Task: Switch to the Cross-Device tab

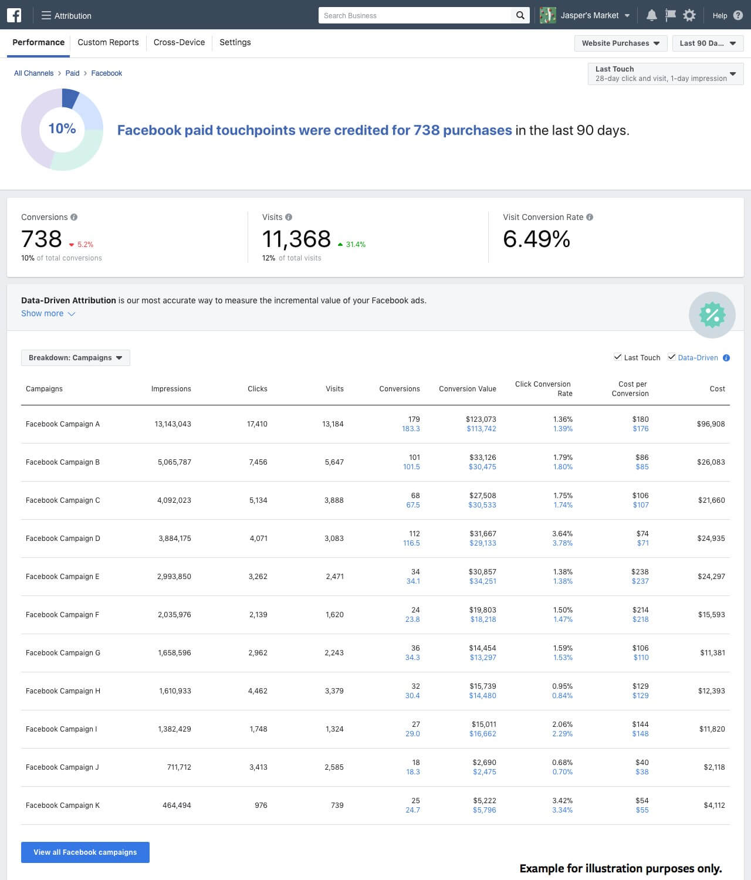Action: [179, 42]
